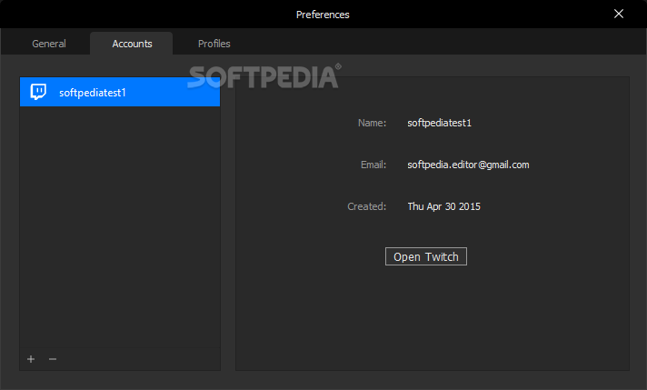
Task: Click the softpediatest1 name value in details
Action: point(440,123)
